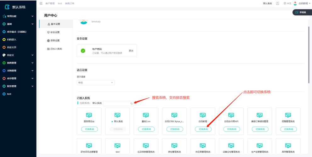The image size is (312, 157).
Task: Click the 研发项目进度管理 monitor icon
Action: coord(89,145)
